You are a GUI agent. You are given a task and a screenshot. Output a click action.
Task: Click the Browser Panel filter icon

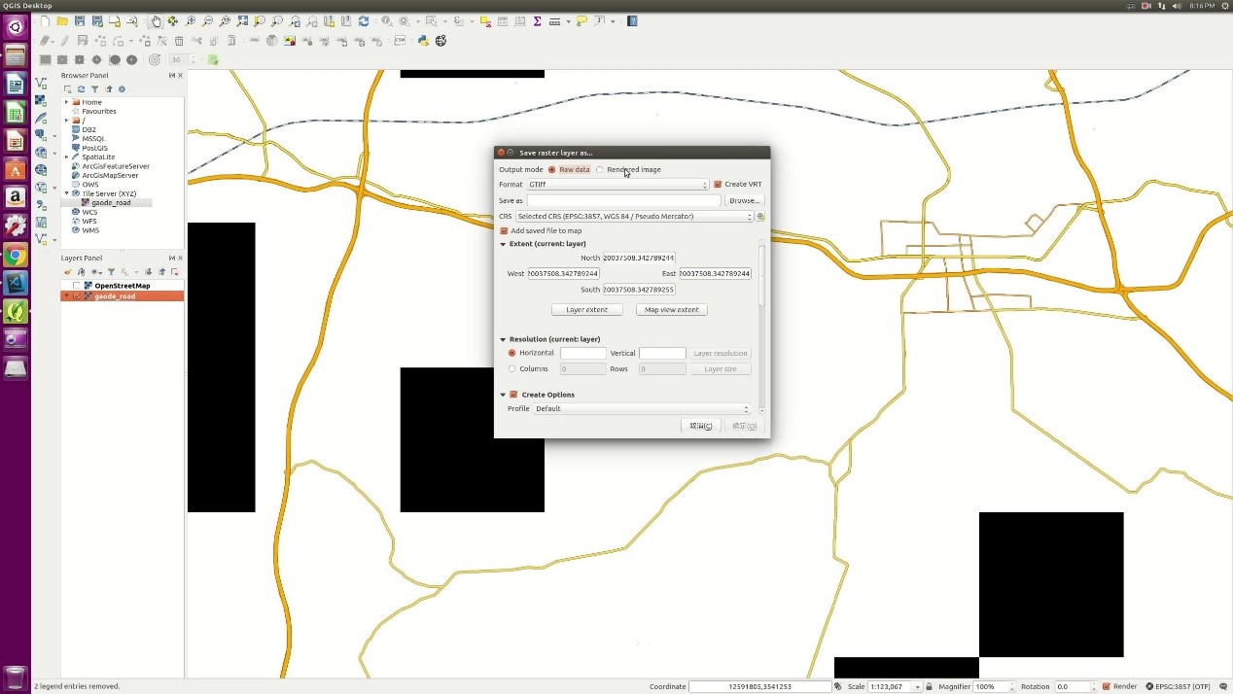pyautogui.click(x=94, y=89)
